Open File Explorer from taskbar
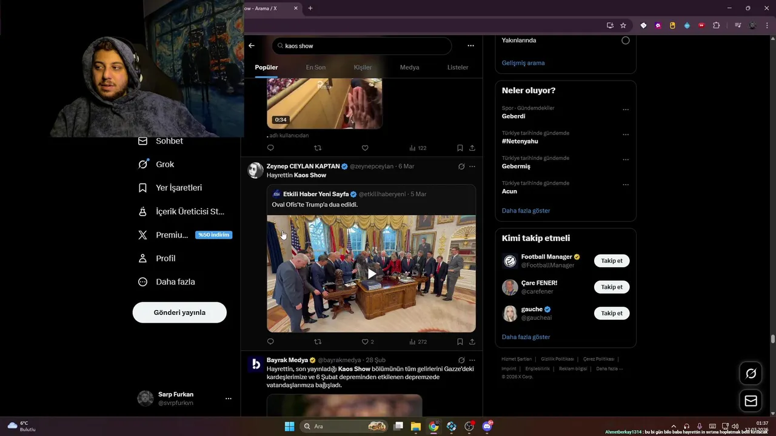Screen dimensions: 776x436 [x=416, y=426]
